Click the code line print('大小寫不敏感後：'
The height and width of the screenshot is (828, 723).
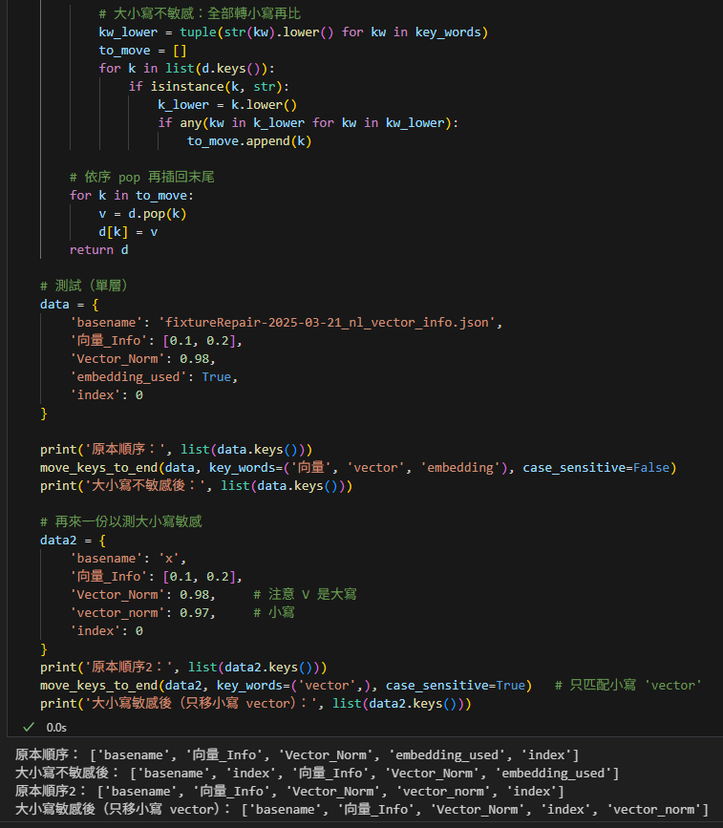(x=196, y=486)
